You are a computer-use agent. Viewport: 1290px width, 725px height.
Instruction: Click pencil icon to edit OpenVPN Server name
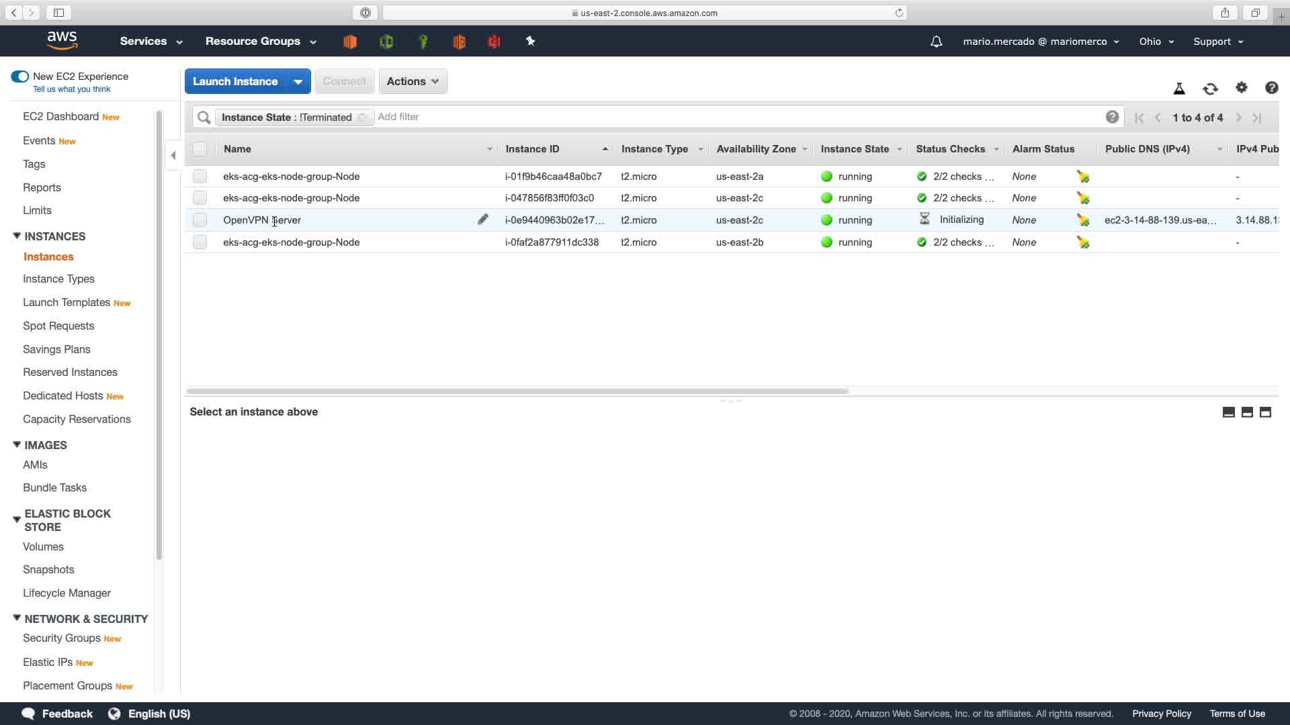482,220
